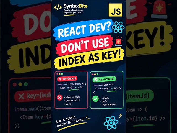Click the 'Stable' bullet

coord(105,98)
